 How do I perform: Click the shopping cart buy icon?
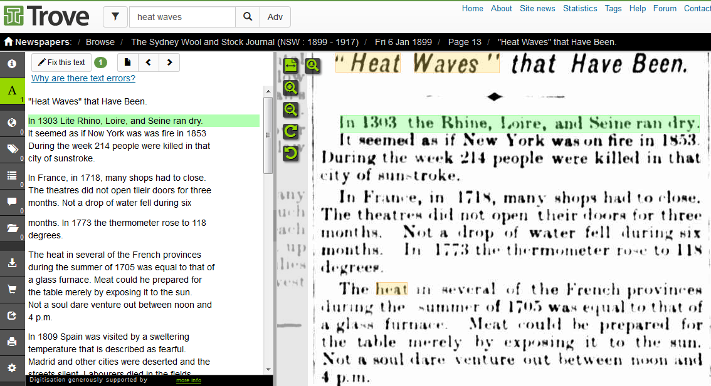(x=12, y=289)
